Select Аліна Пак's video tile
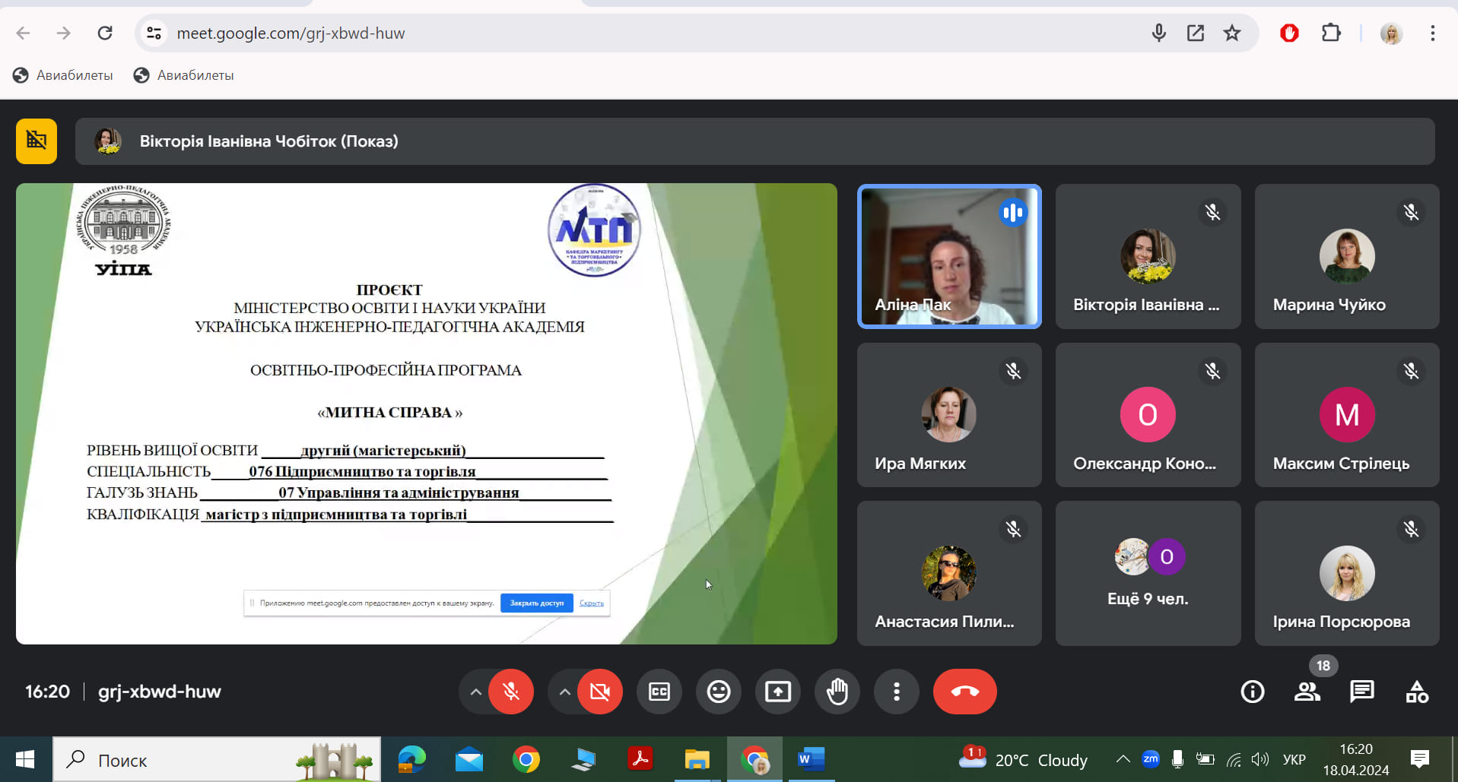 tap(948, 256)
